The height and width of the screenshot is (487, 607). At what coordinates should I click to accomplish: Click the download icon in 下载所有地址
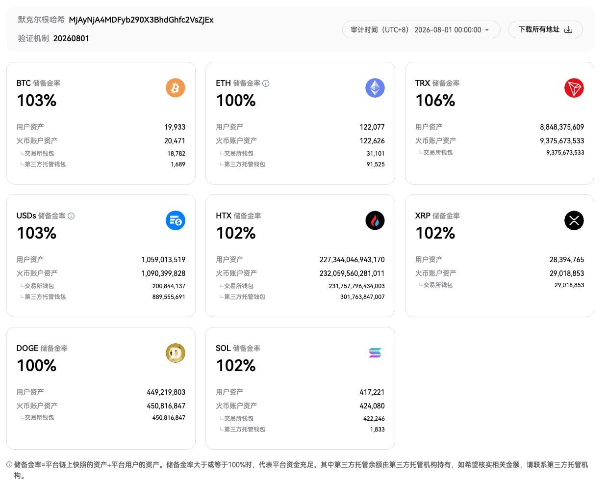568,29
